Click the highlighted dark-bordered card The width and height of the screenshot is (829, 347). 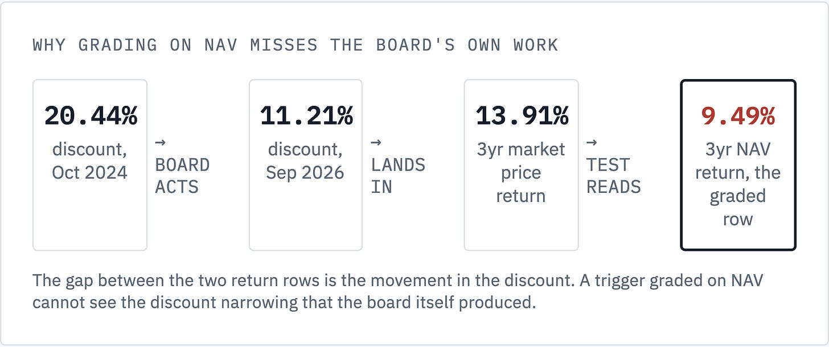pos(738,165)
